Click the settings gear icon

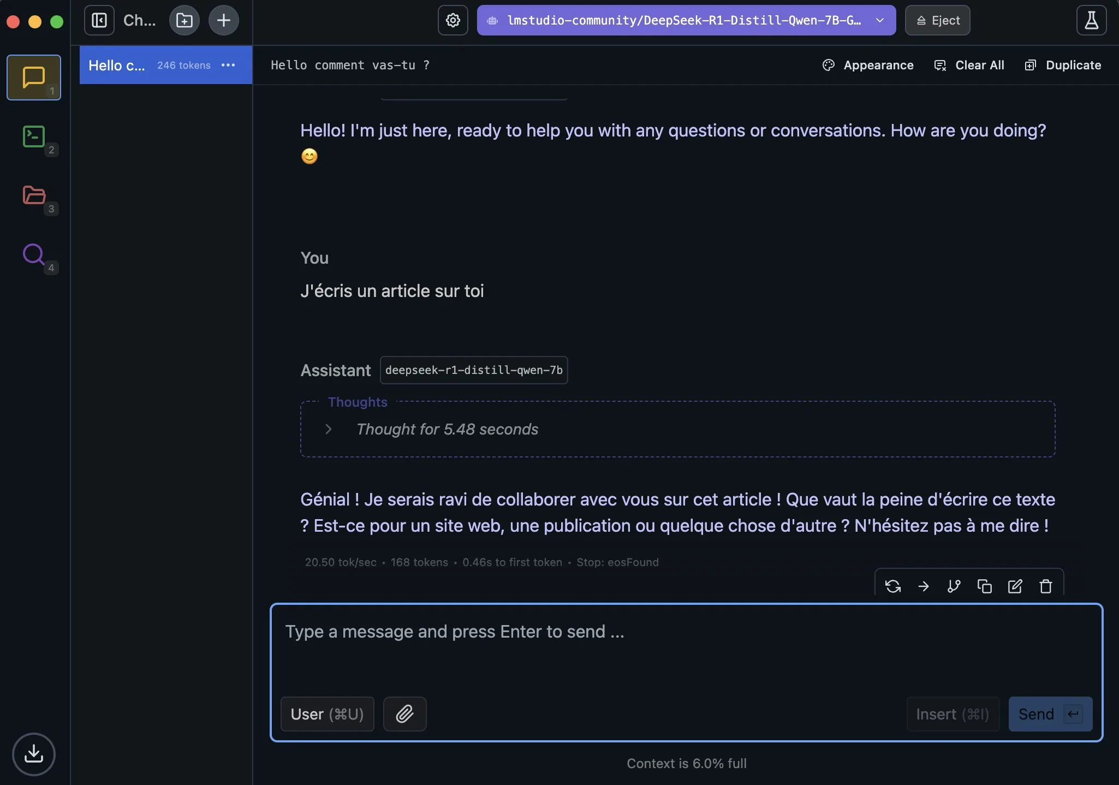(x=453, y=20)
